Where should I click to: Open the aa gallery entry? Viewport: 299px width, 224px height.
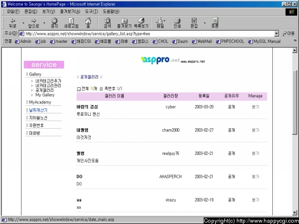pos(79,200)
